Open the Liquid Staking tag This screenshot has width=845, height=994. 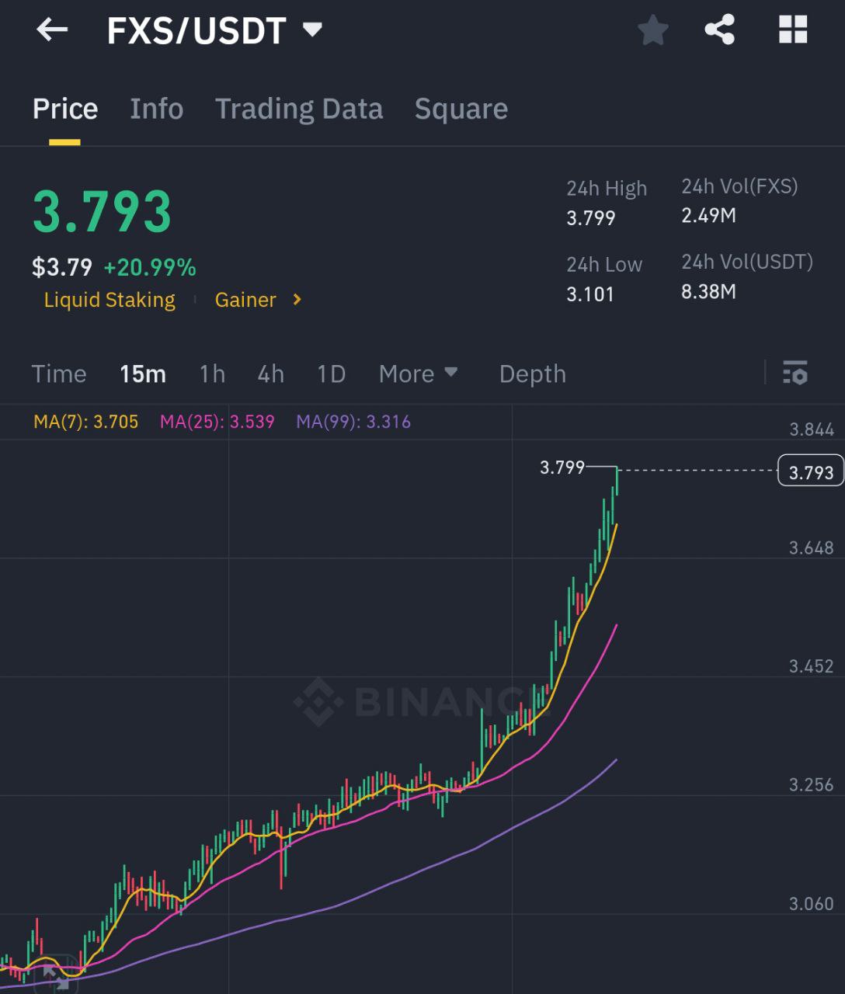[x=110, y=300]
